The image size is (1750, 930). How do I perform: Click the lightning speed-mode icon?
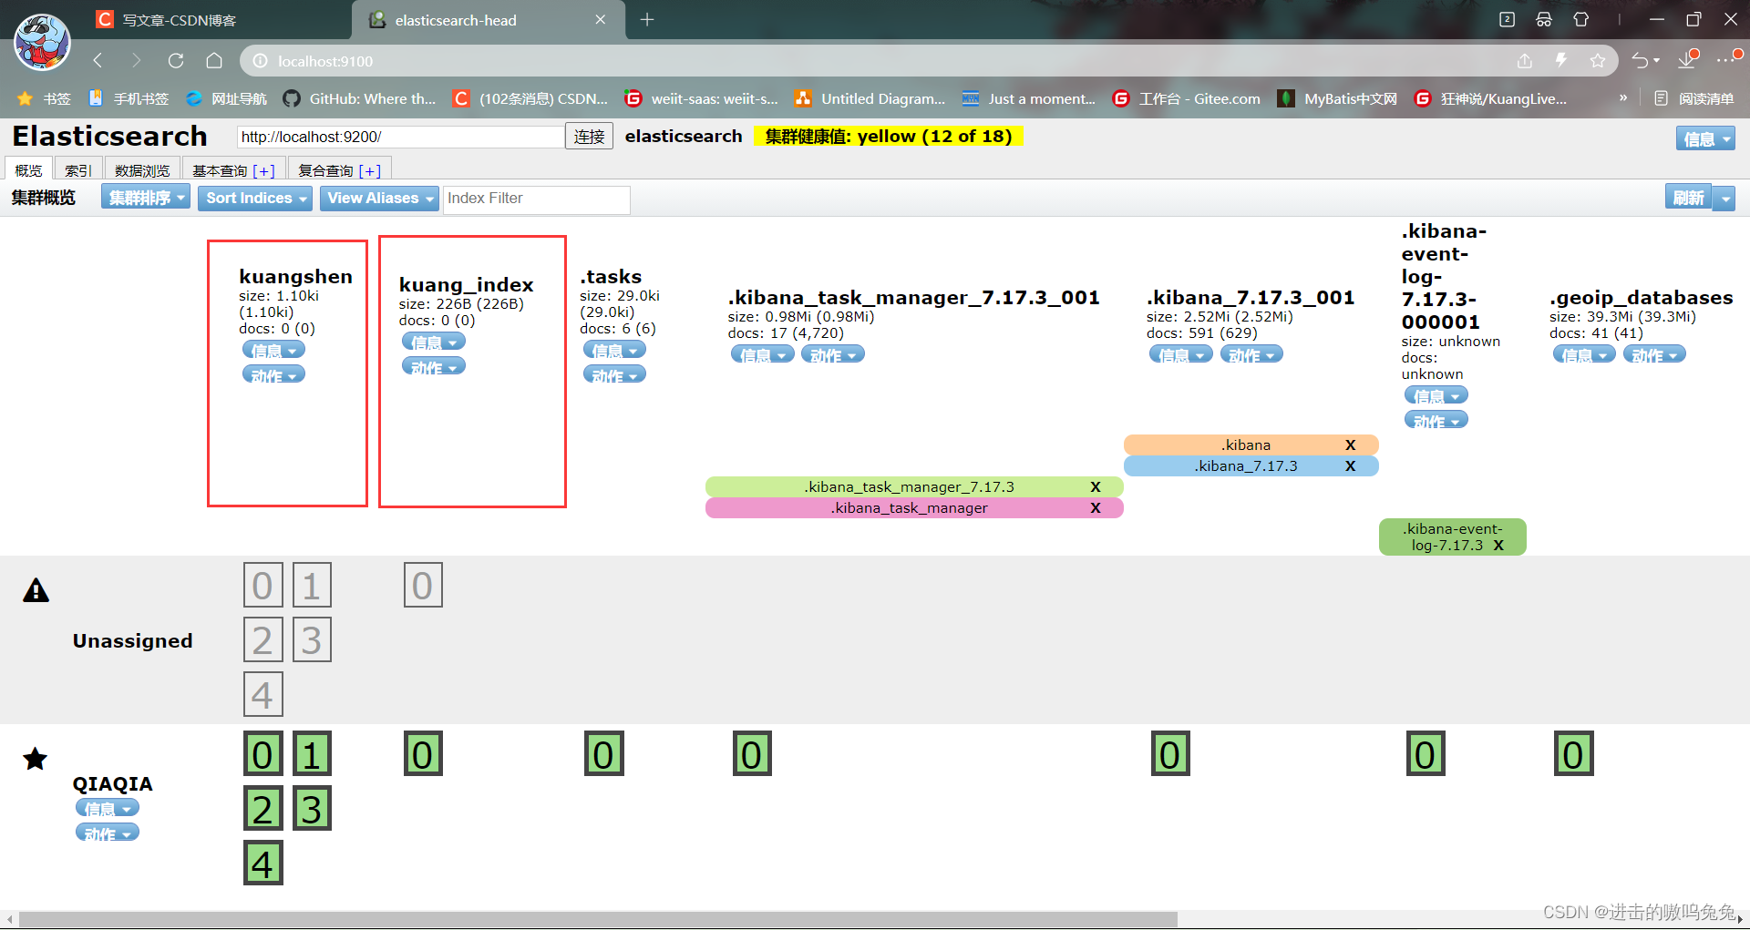(x=1561, y=61)
